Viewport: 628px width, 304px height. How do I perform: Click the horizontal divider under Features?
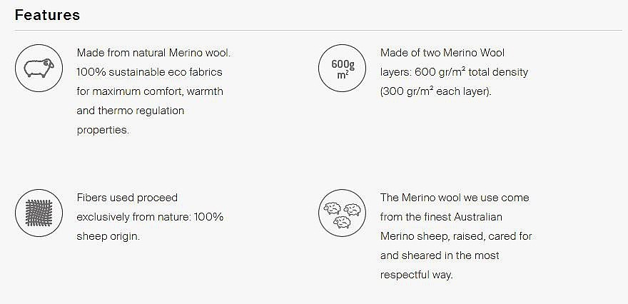pos(318,31)
